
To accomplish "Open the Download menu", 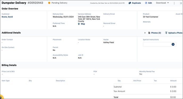I will click(162, 3).
